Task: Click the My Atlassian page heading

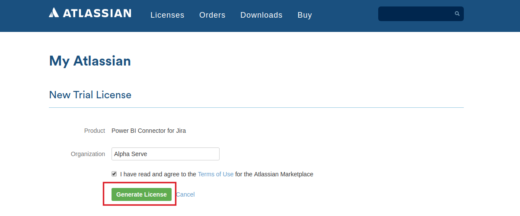Action: tap(90, 61)
